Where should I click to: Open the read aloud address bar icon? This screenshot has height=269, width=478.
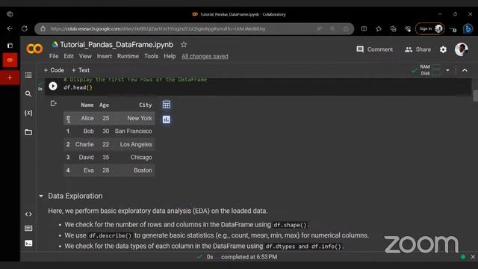click(x=319, y=28)
